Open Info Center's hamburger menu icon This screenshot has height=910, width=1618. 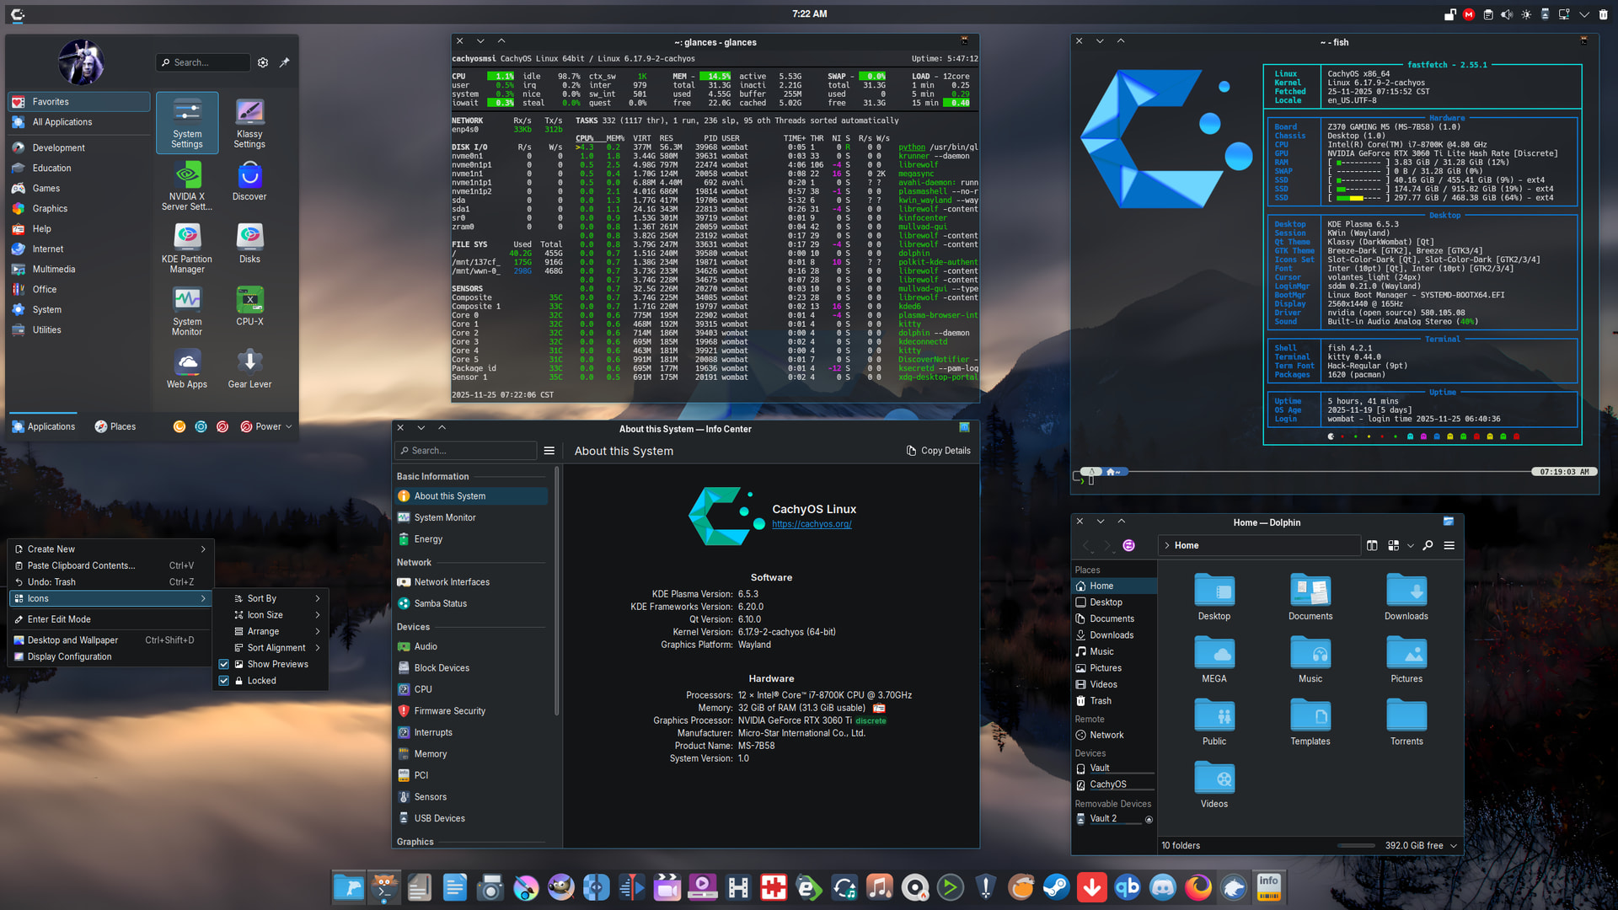coord(549,451)
